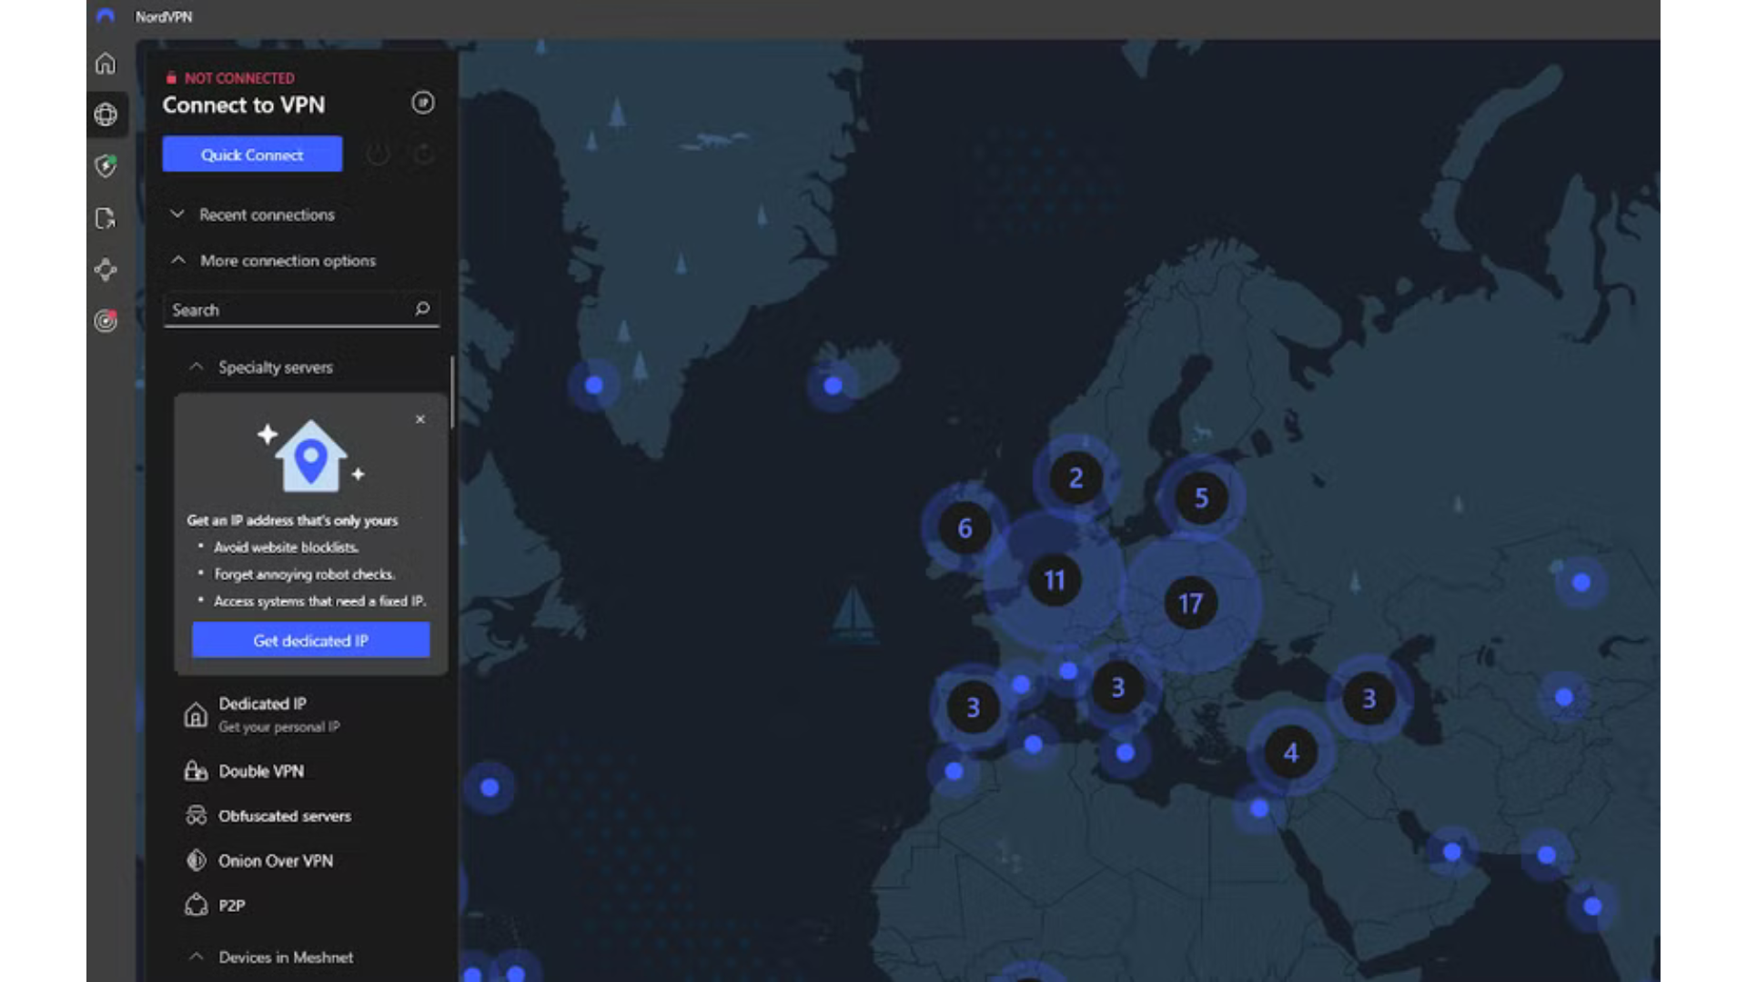Open the Meshnet sidebar icon
1747x982 pixels.
(x=106, y=270)
